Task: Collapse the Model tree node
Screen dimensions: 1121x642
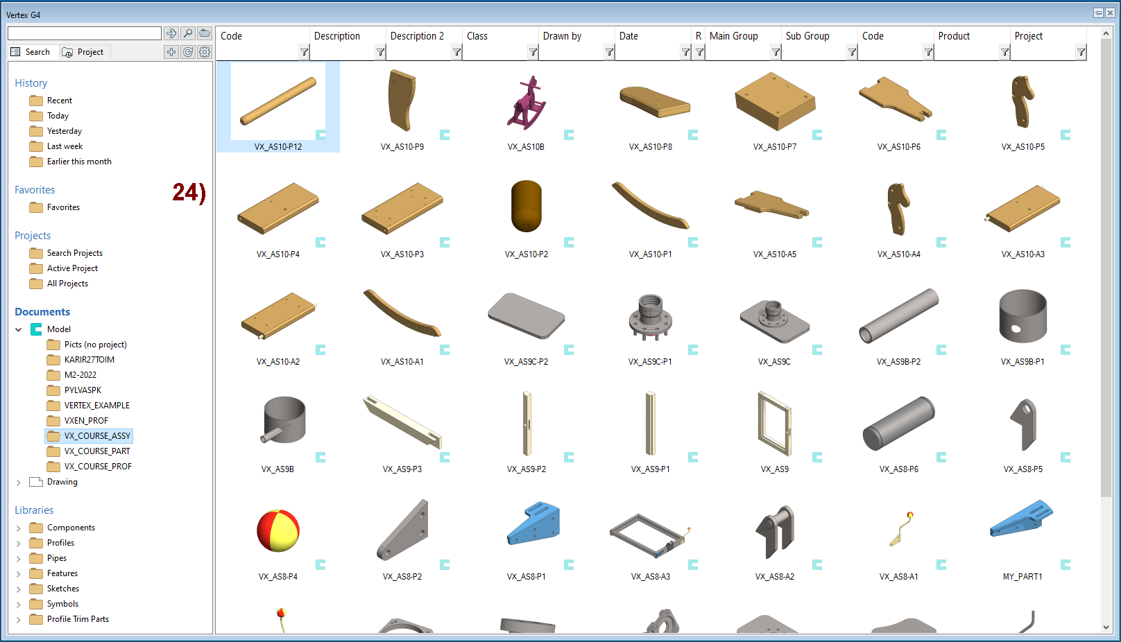Action: [x=19, y=330]
